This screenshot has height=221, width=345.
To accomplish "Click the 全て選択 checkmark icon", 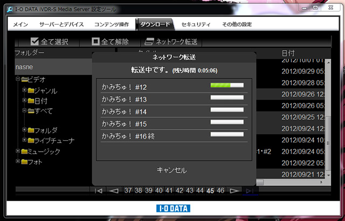I will pyautogui.click(x=34, y=41).
